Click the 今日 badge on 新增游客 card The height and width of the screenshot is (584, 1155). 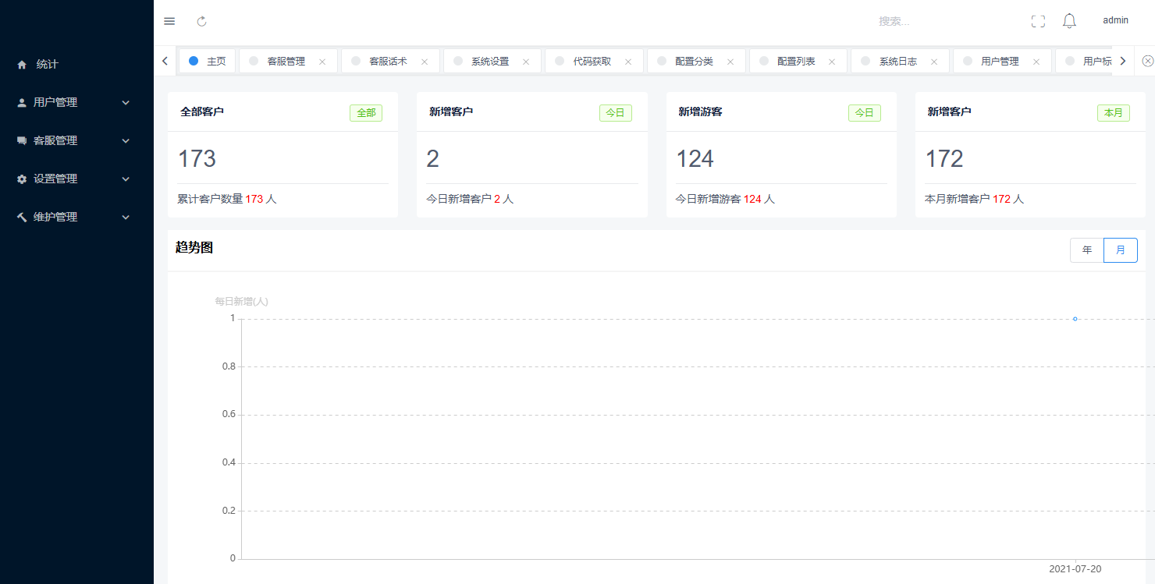pyautogui.click(x=865, y=113)
